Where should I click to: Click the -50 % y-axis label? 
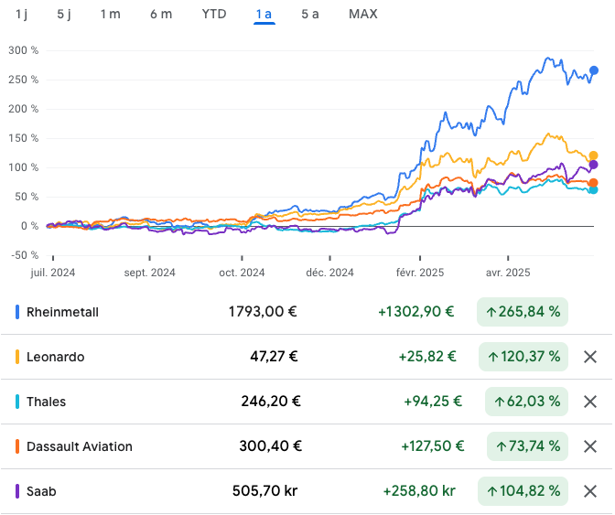coord(25,255)
